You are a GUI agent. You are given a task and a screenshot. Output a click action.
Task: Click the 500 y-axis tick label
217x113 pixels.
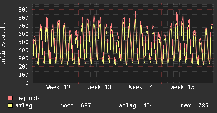pyautogui.click(x=23, y=42)
